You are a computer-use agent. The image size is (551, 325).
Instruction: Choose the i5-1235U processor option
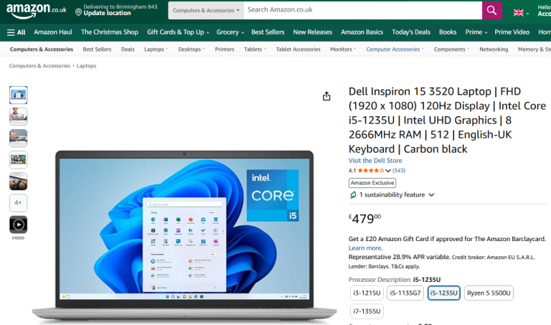click(444, 293)
